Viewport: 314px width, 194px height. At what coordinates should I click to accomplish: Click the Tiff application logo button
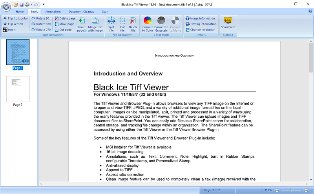point(6,7)
